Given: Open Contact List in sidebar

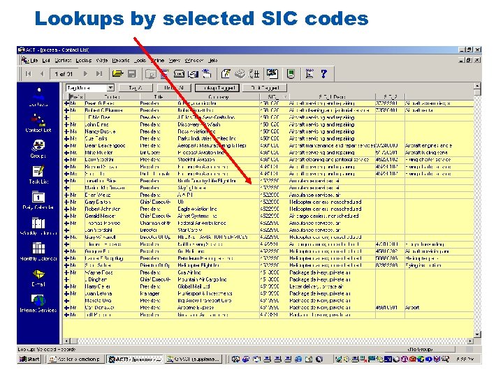Looking at the screenshot, I should [x=38, y=123].
